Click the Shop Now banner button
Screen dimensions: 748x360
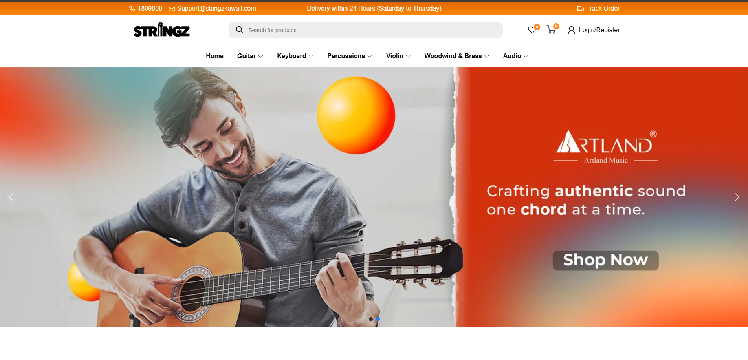tap(605, 260)
